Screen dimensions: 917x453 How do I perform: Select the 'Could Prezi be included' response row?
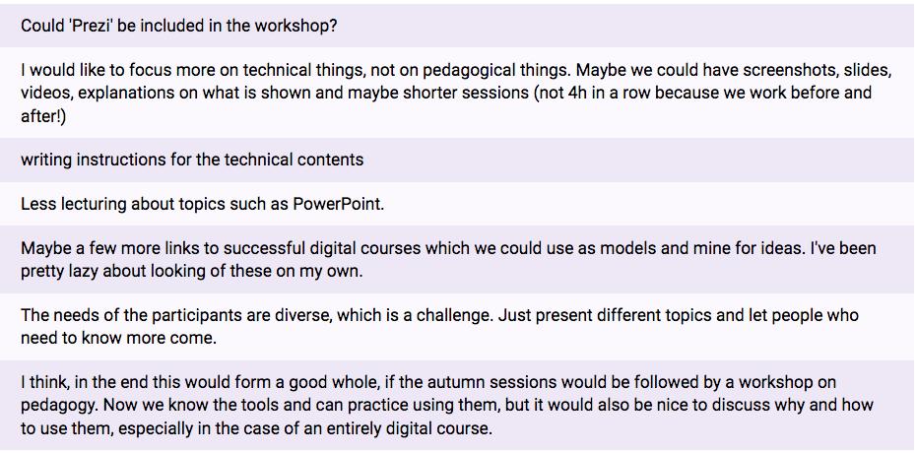(459, 26)
